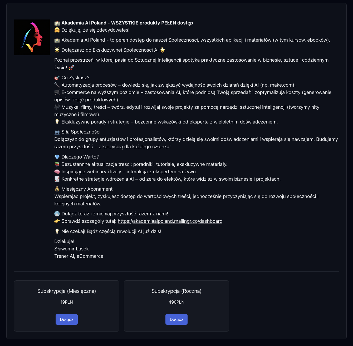Screen dimensions: 353x346
Task: Click the school building emoji in the title
Action: [x=57, y=23]
